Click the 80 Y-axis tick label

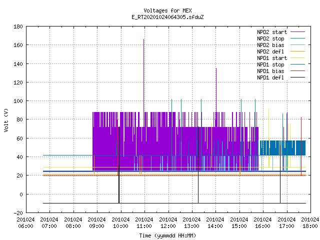click(20, 119)
